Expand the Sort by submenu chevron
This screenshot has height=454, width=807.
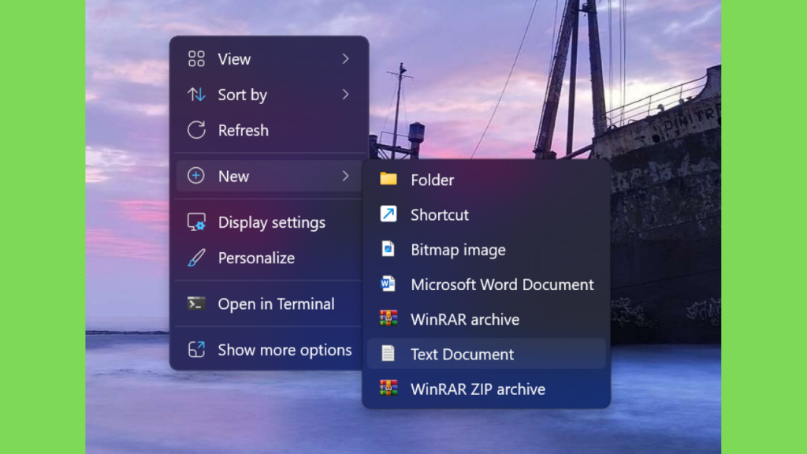tap(345, 95)
